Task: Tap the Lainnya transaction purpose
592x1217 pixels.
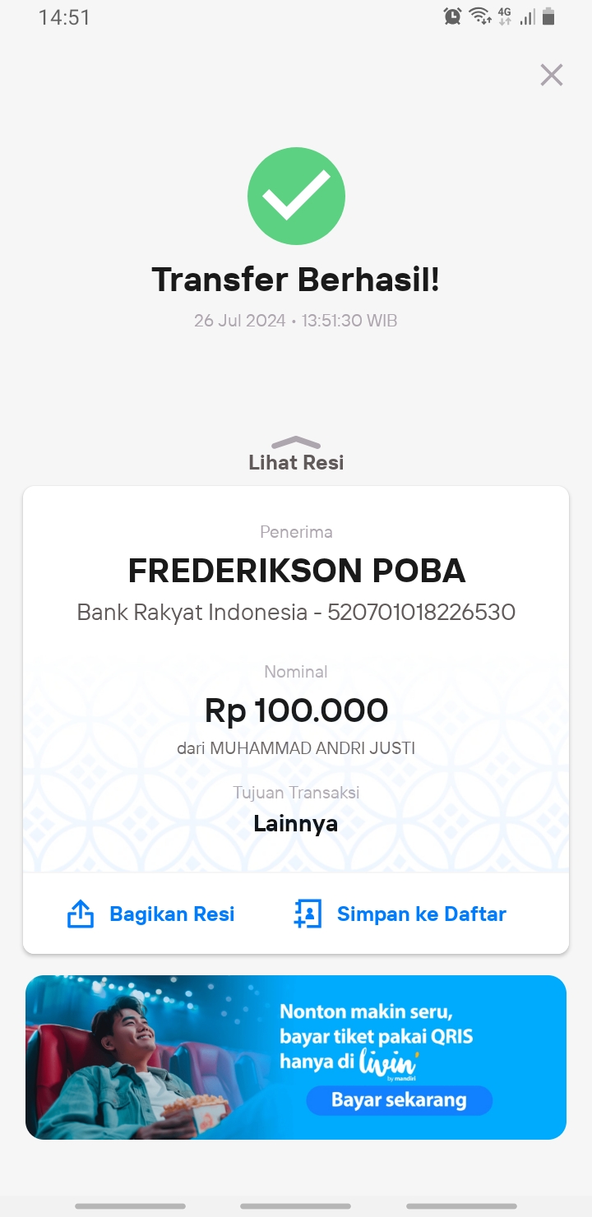Action: (296, 823)
